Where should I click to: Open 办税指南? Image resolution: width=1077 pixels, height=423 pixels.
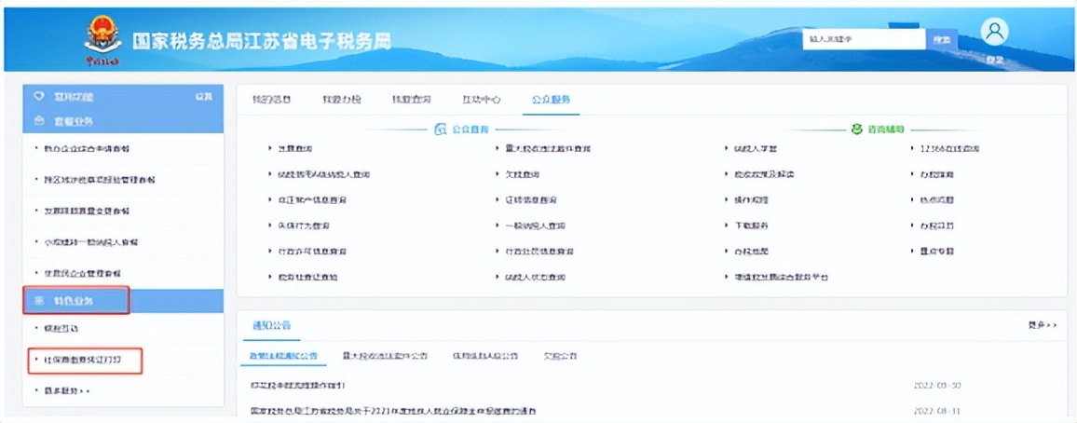pyautogui.click(x=937, y=174)
